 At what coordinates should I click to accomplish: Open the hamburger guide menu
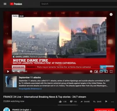coord(5,4)
